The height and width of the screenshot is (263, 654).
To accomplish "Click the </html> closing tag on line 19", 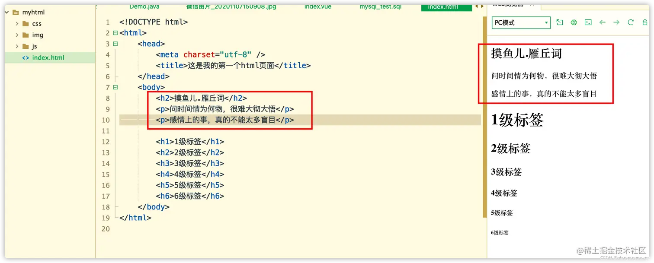I will pos(135,218).
